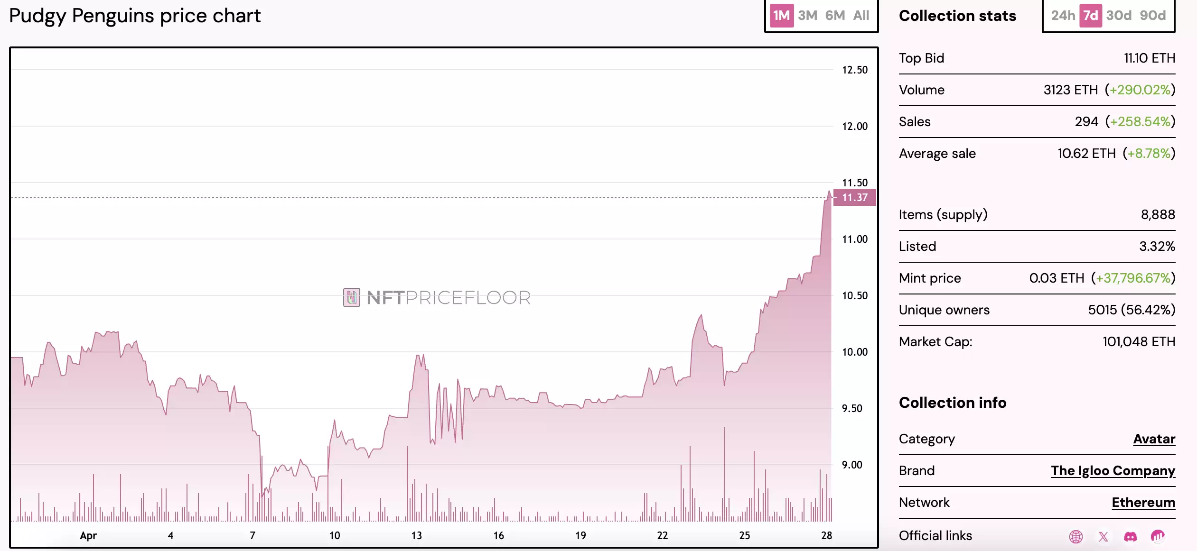Image resolution: width=1197 pixels, height=551 pixels.
Task: Open the Discord official link icon
Action: tap(1130, 536)
